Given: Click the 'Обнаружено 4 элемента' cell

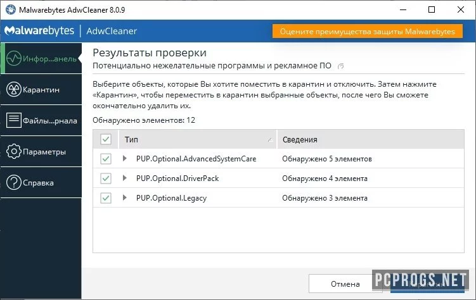Looking at the screenshot, I should pyautogui.click(x=325, y=178).
